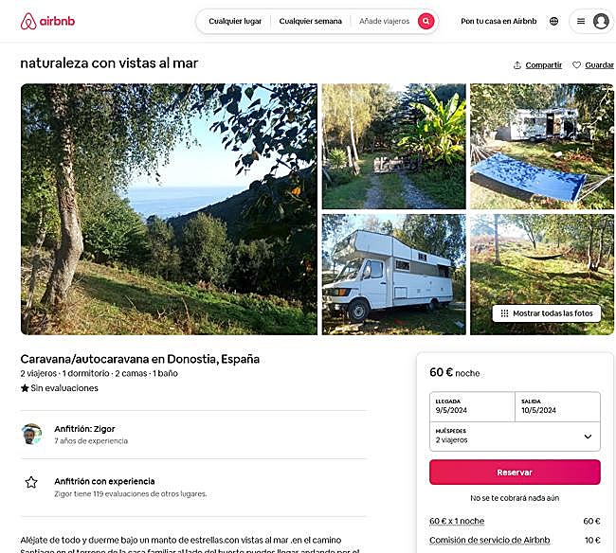616x553 pixels.
Task: Open the hamburger profile menu
Action: tap(581, 21)
